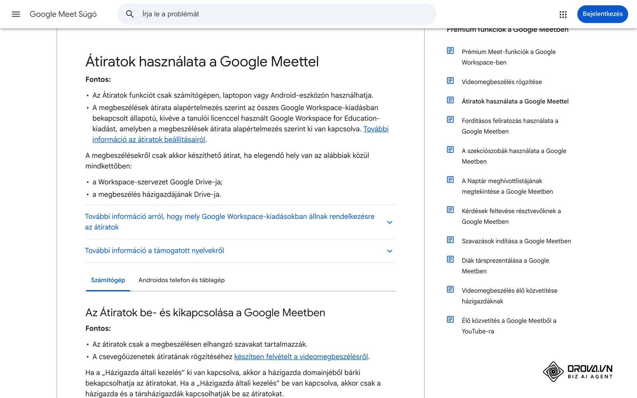
Task: Click heading Az Átiratok be- és kikapcsolása
Action: pyautogui.click(x=205, y=313)
